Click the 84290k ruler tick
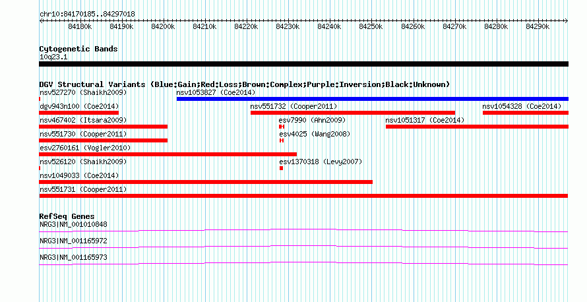 coord(538,26)
